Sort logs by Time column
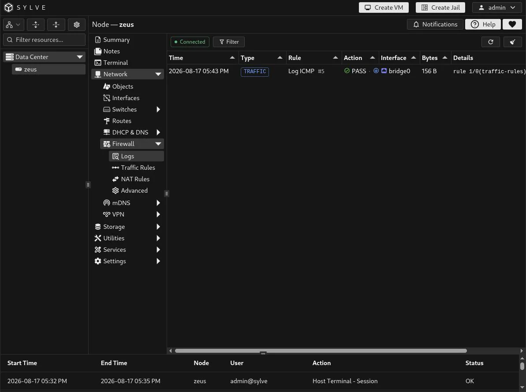 202,58
